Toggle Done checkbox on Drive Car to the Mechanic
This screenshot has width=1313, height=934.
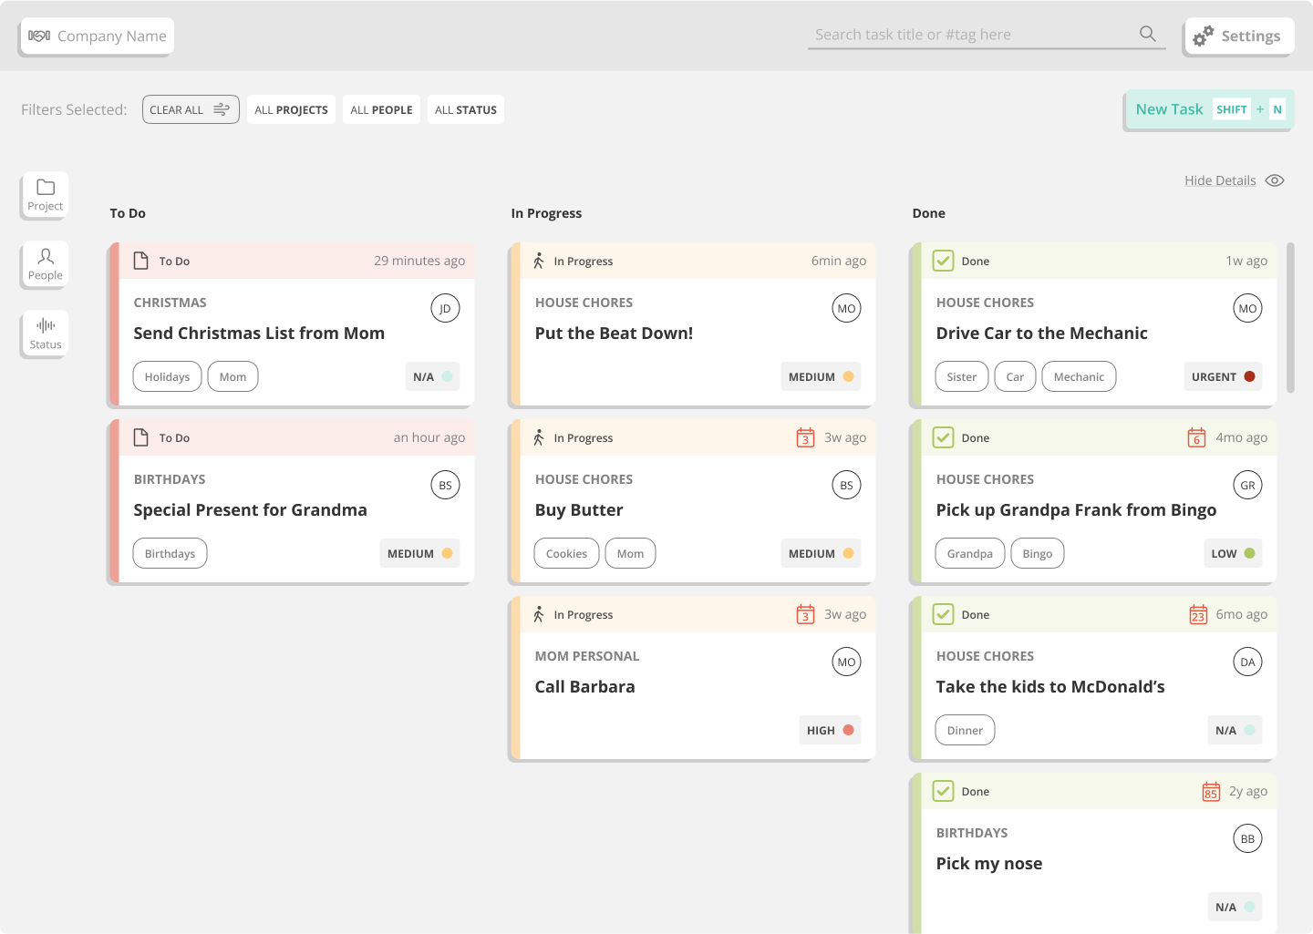tap(944, 261)
